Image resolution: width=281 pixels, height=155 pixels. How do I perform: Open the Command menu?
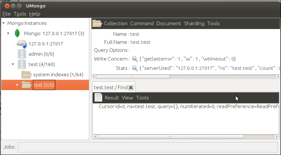142,23
